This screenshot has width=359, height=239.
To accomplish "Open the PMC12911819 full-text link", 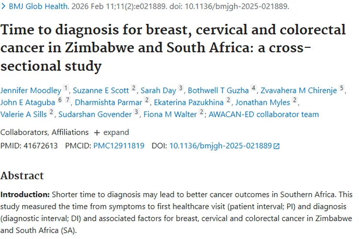I will [x=119, y=146].
